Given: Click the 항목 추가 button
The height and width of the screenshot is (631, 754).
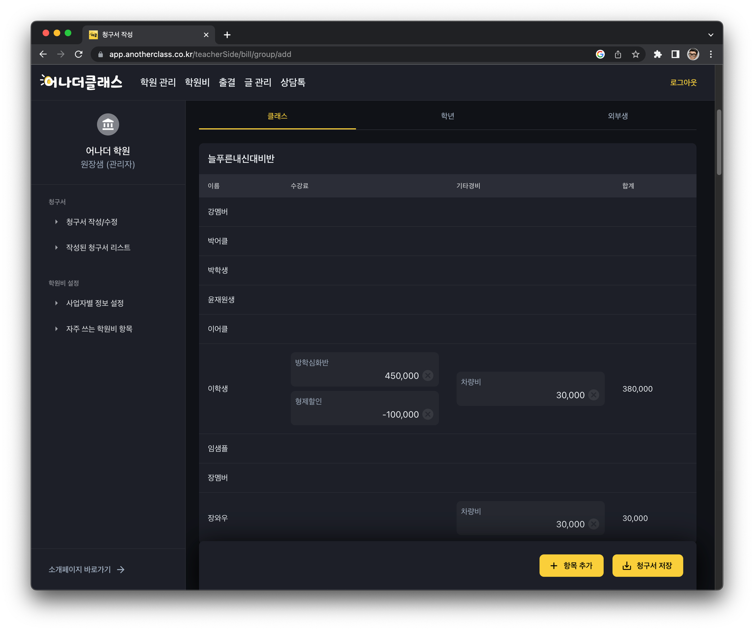Looking at the screenshot, I should 571,565.
